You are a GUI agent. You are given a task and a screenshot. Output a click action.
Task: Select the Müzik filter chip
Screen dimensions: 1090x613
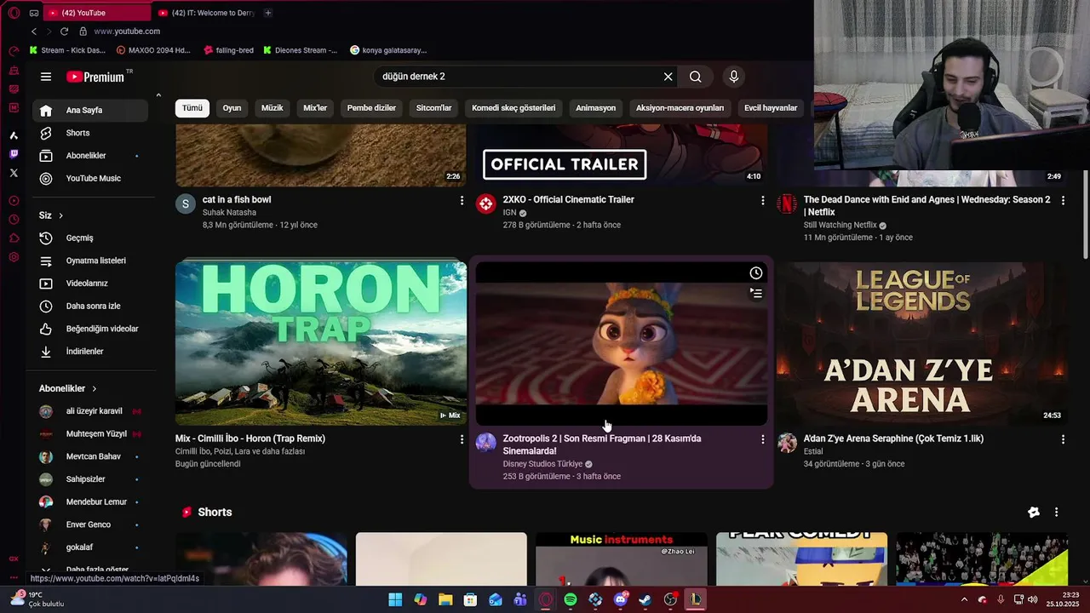click(272, 108)
